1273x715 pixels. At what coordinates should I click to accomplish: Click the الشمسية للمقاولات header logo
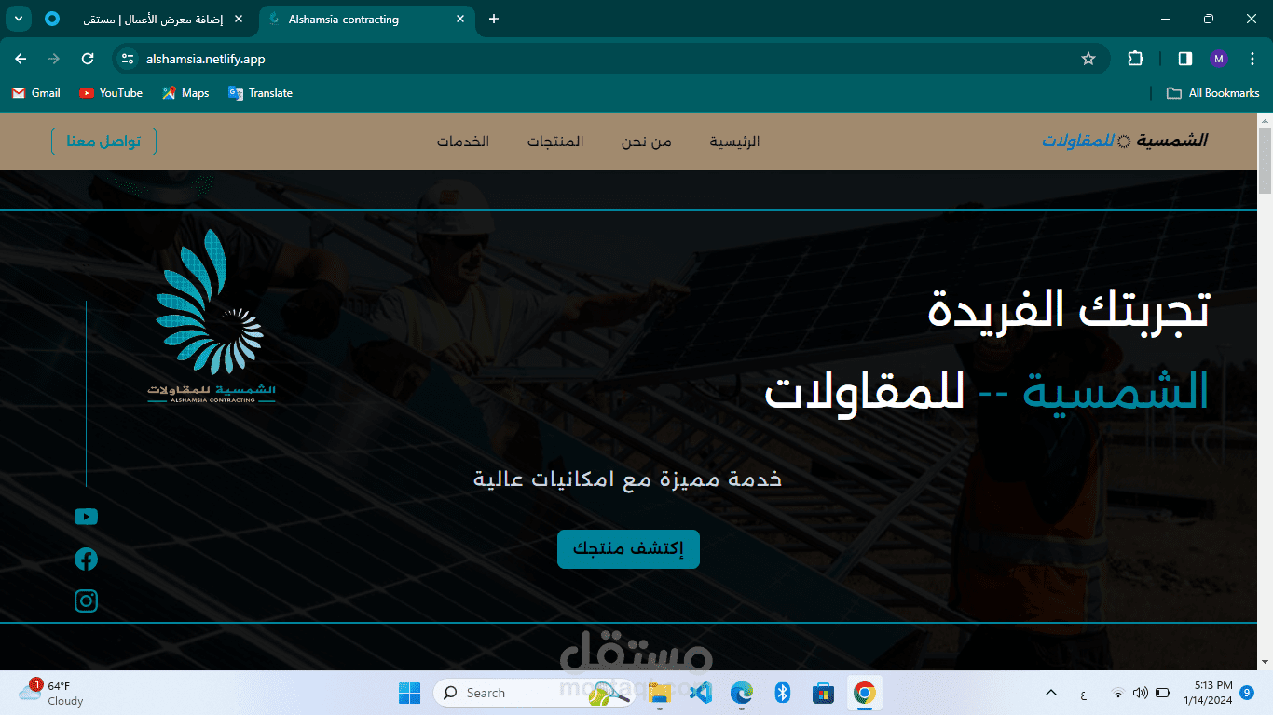tap(1125, 141)
